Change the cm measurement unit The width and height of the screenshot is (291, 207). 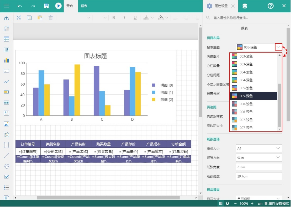click(x=260, y=203)
